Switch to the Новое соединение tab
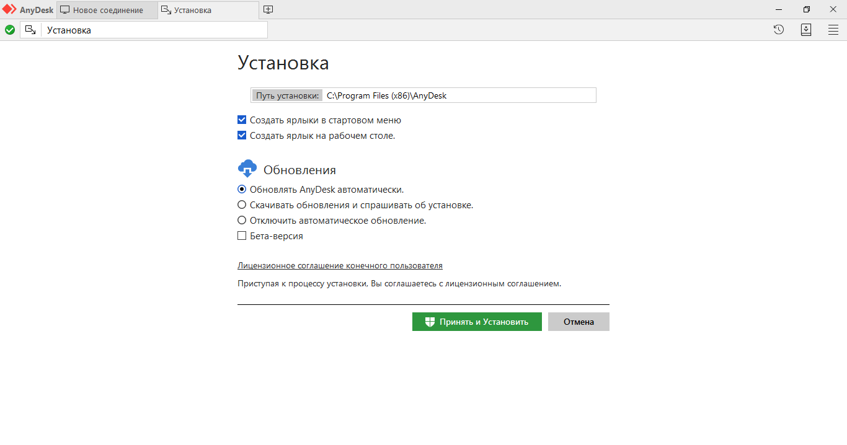Viewport: 847px width, 445px height. 107,10
